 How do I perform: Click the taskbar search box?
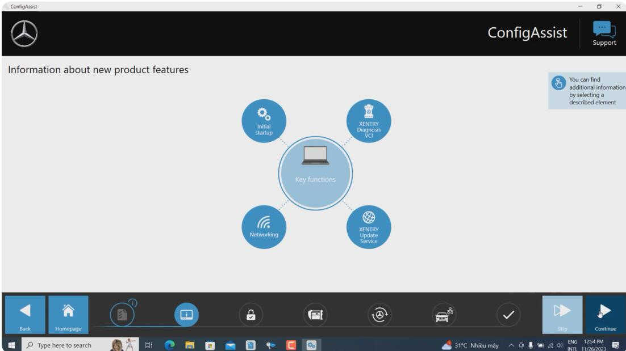(80, 345)
